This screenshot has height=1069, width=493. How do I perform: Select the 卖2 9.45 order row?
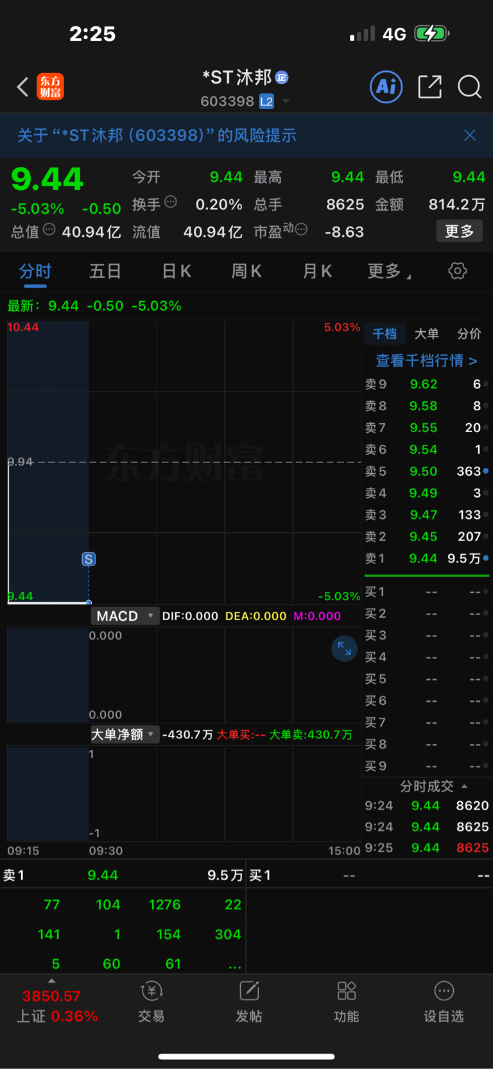click(x=426, y=537)
